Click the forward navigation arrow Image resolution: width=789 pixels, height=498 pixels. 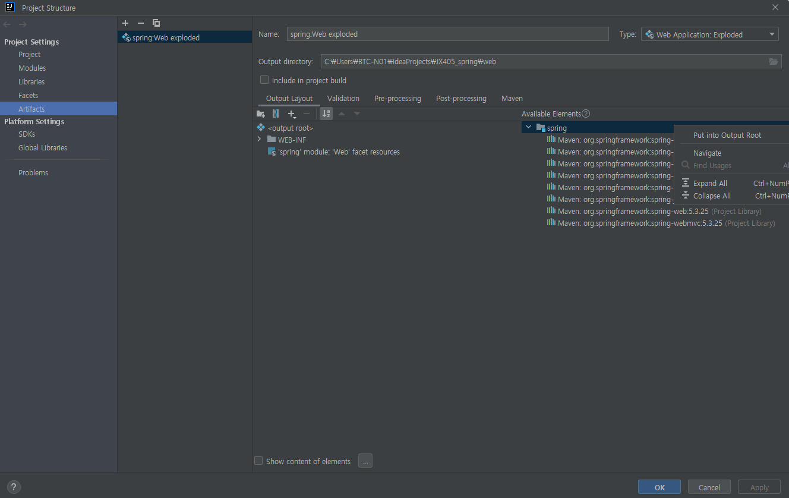point(23,24)
